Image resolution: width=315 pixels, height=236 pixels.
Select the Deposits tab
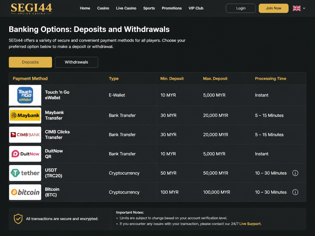[30, 62]
